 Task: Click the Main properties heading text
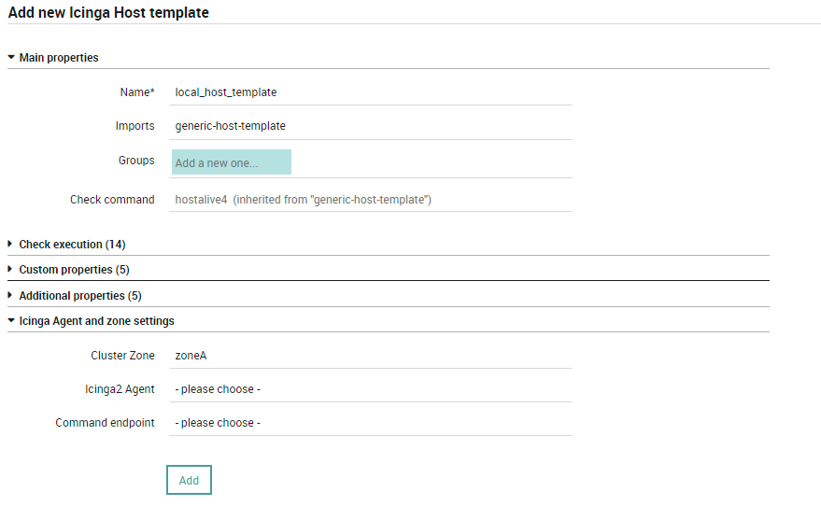[x=59, y=58]
